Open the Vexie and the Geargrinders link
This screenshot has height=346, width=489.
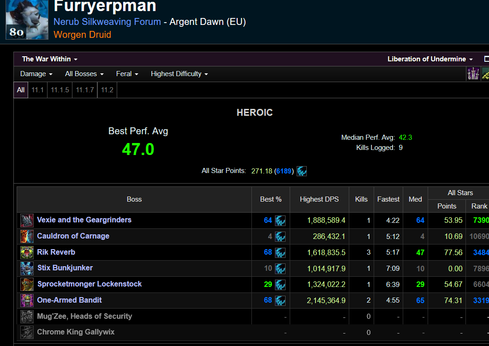[84, 220]
